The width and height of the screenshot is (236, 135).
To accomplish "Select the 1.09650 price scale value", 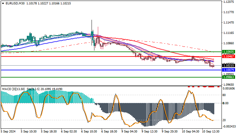I will (229, 85).
